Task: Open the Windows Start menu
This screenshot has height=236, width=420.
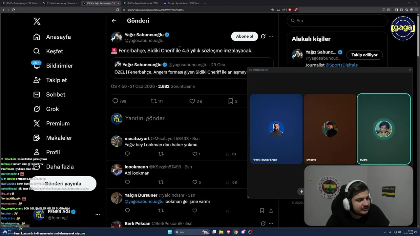Action: [170, 232]
